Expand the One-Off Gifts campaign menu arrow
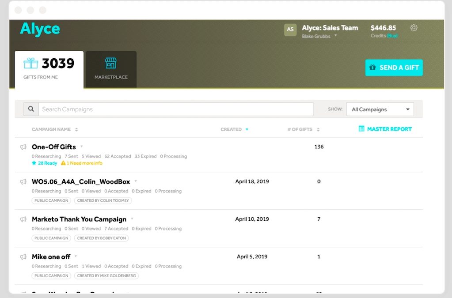This screenshot has width=452, height=298. tap(82, 146)
